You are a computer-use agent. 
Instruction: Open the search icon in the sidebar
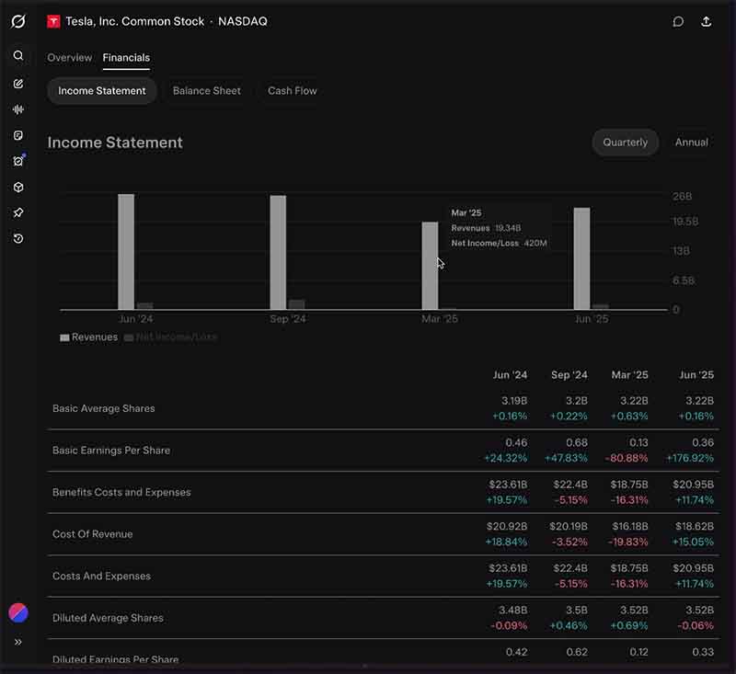point(17,56)
